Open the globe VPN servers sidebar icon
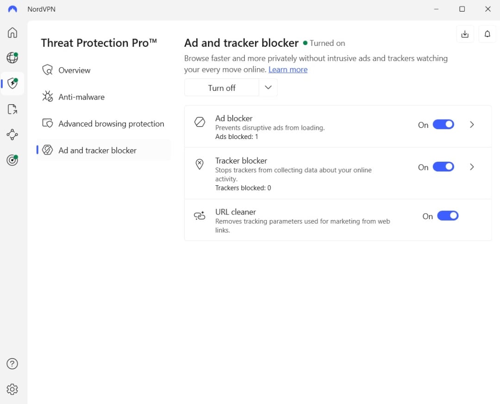The height and width of the screenshot is (404, 500). [12, 57]
